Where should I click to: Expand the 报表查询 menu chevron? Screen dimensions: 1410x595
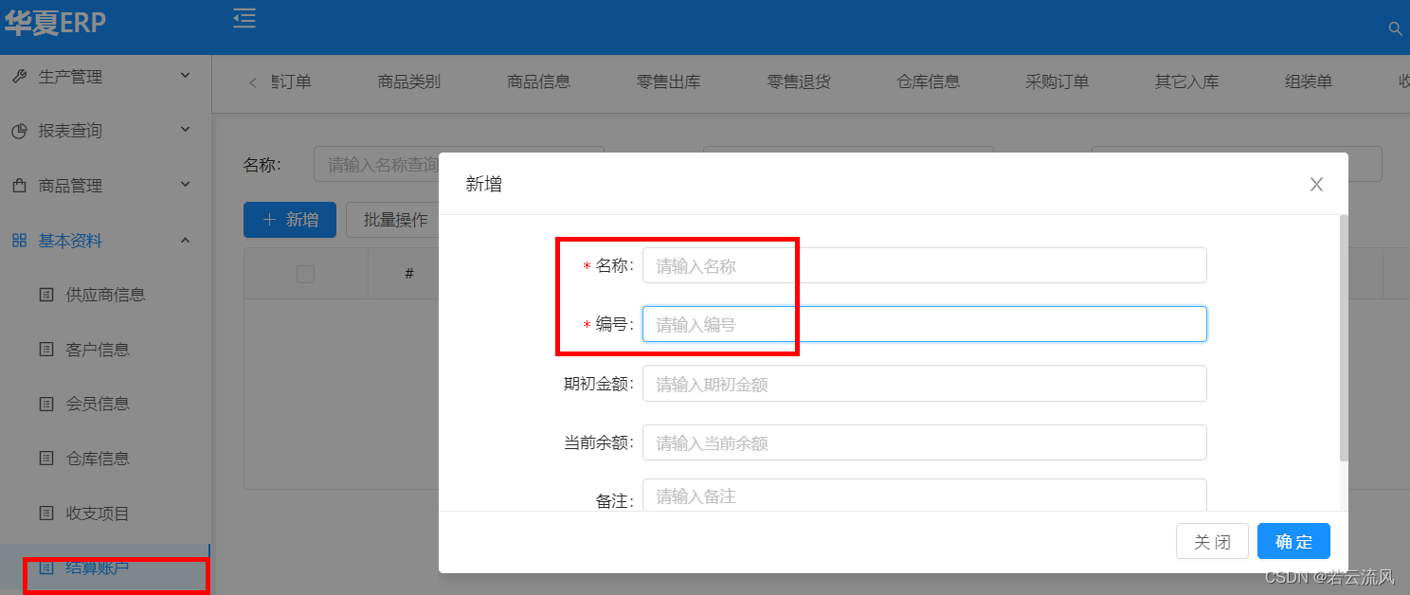[186, 130]
